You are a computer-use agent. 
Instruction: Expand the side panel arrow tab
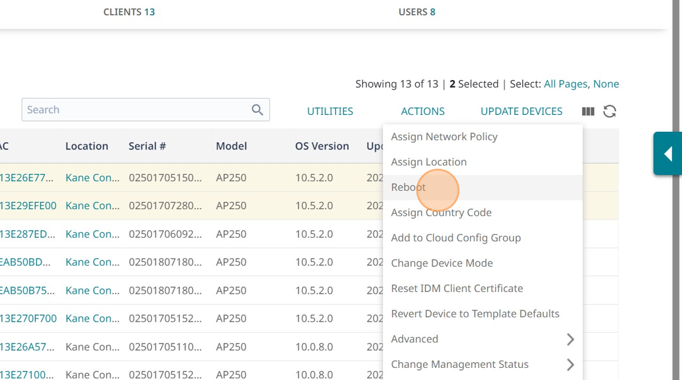click(x=667, y=154)
